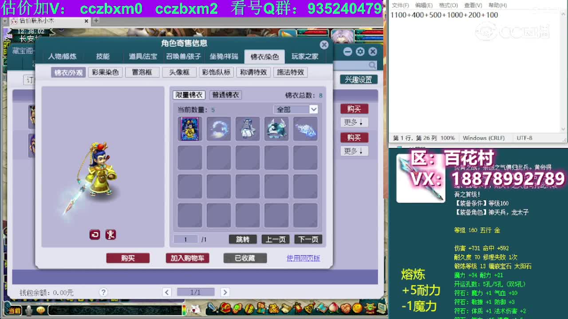Select the 彩果染色 sub-tab
This screenshot has height=319, width=568.
click(105, 72)
